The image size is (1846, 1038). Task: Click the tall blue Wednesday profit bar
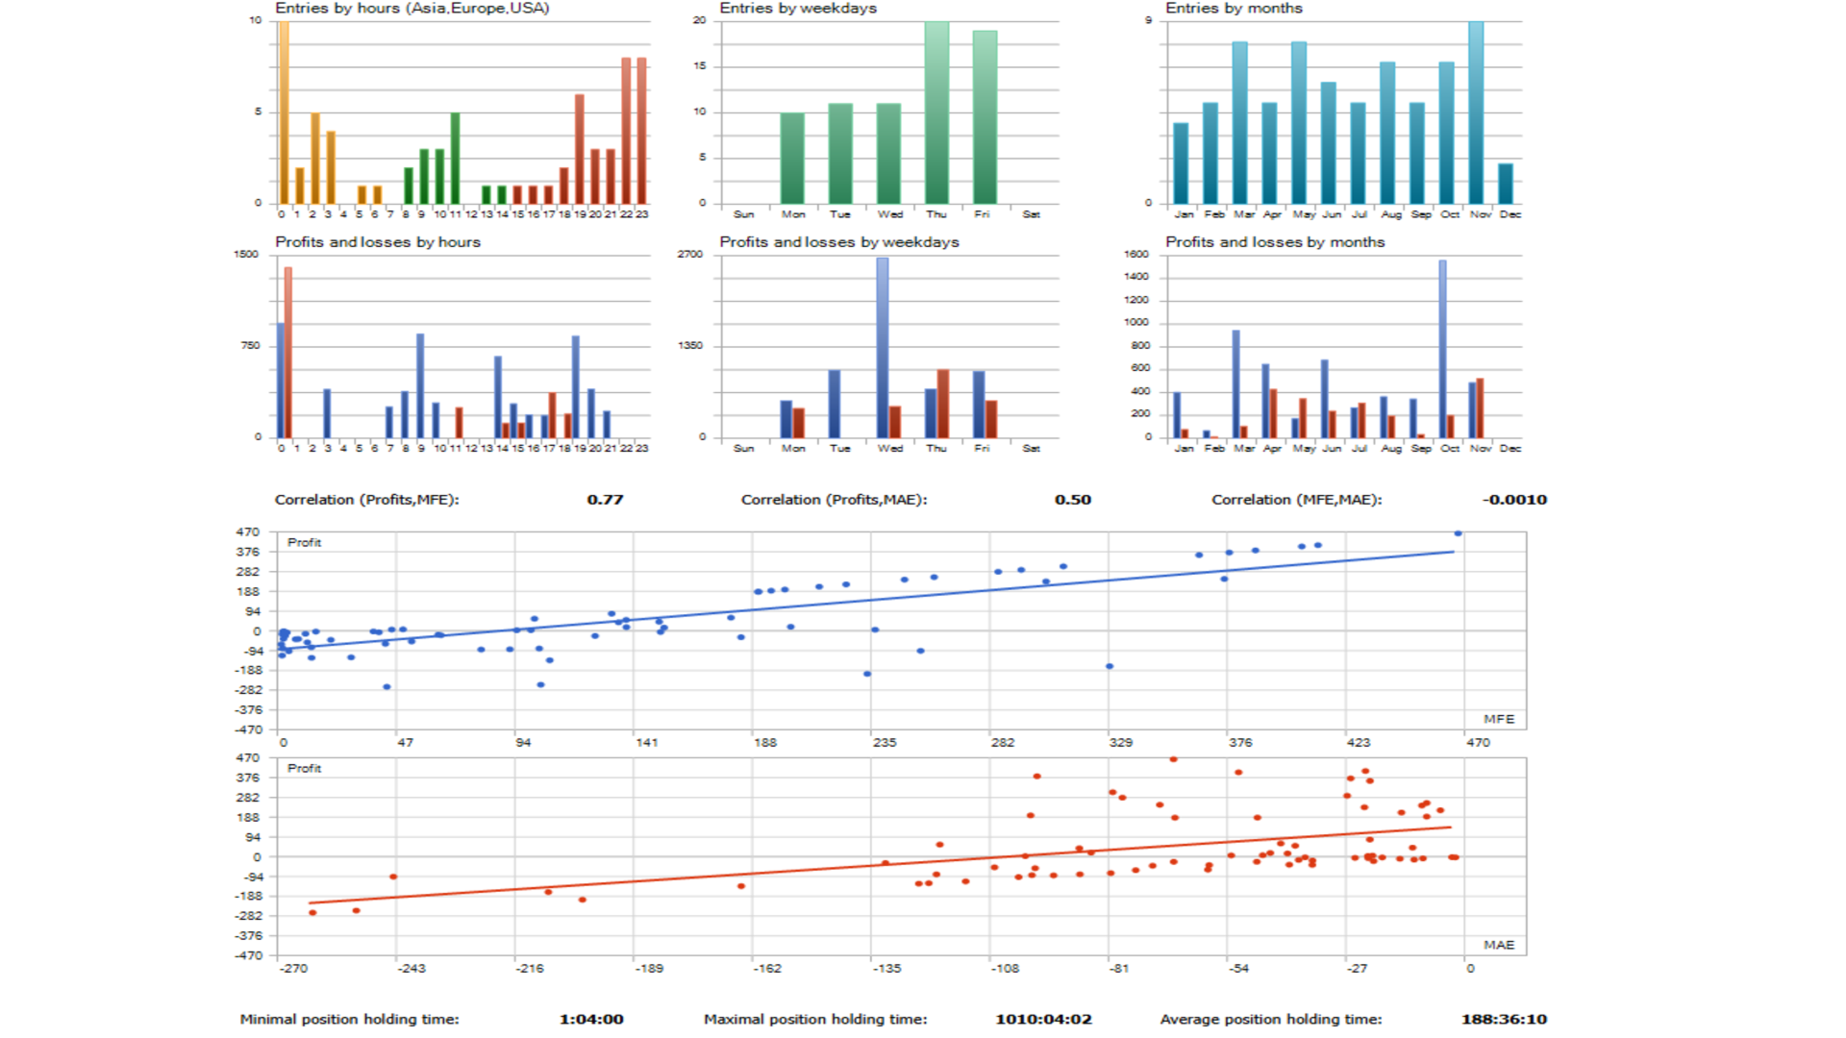(x=883, y=346)
